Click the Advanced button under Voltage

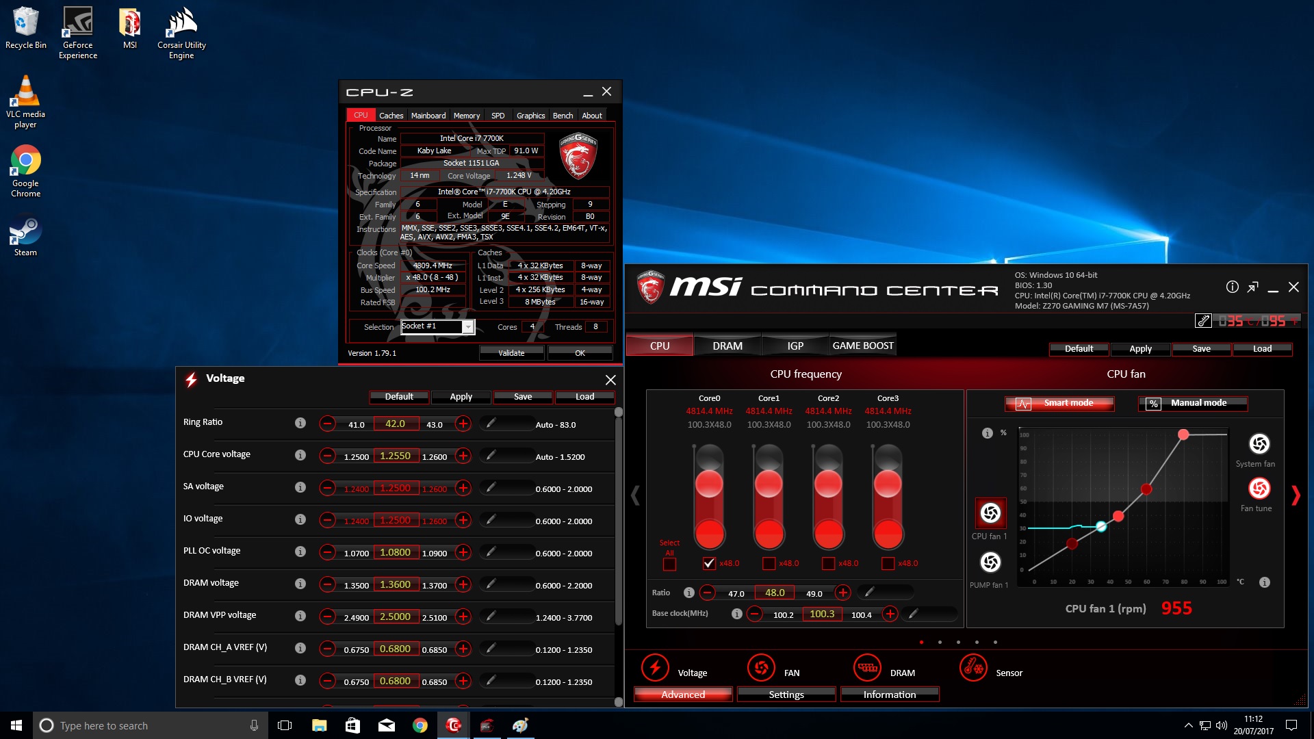coord(683,695)
